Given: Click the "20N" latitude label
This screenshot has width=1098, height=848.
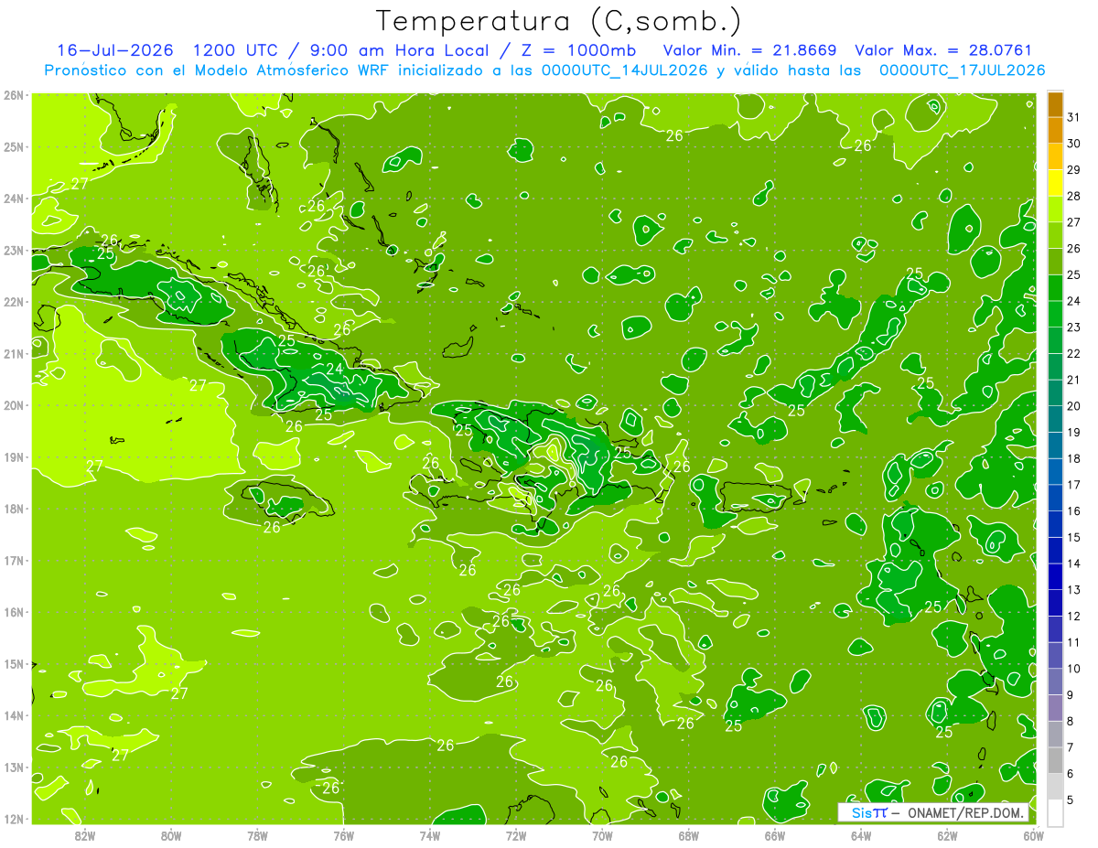Looking at the screenshot, I should pos(13,405).
